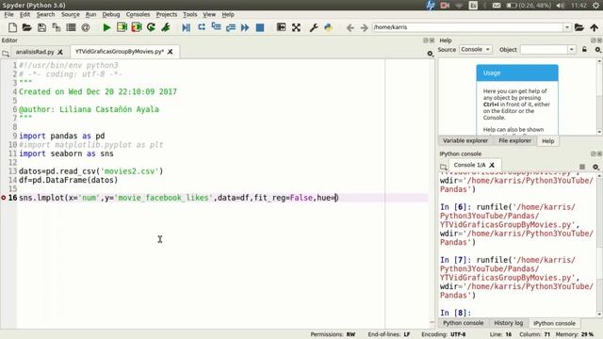This screenshot has height=339, width=603.
Task: Close the analisisRad.py tab
Action: (x=60, y=52)
